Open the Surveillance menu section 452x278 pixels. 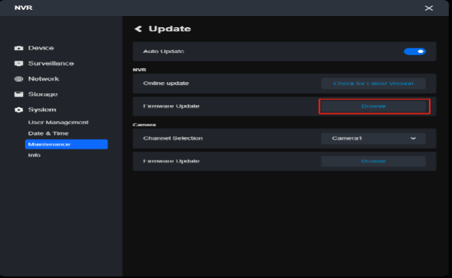click(x=51, y=63)
